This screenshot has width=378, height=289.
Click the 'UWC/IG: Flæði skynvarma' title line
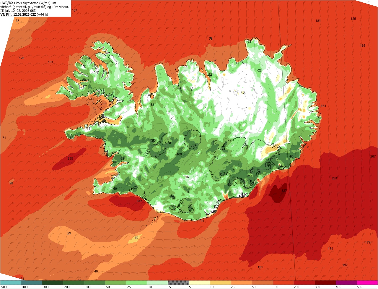point(28,3)
